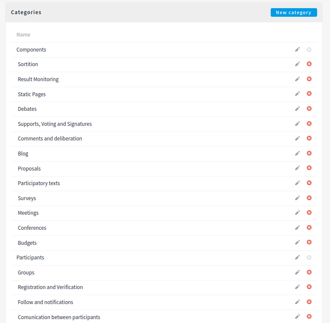Delete the Blog category
The height and width of the screenshot is (323, 330).
309,153
